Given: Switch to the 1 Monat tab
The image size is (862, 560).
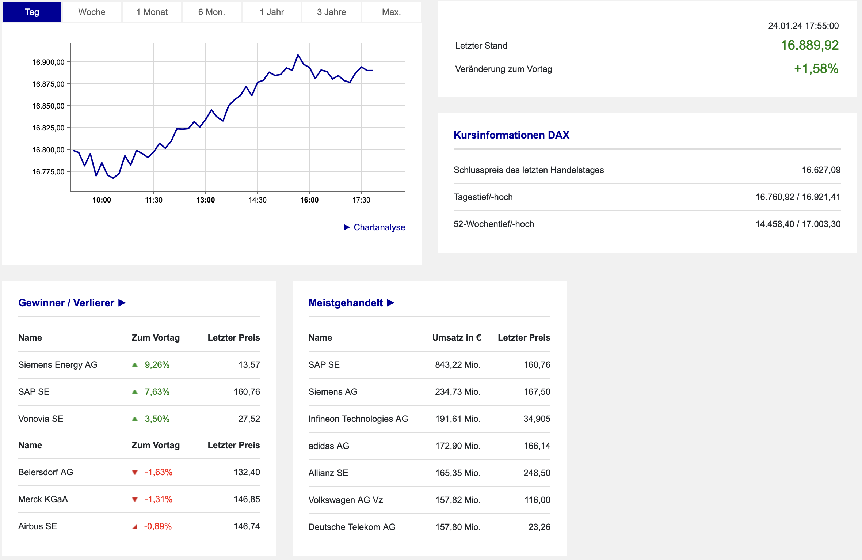Looking at the screenshot, I should coord(152,12).
